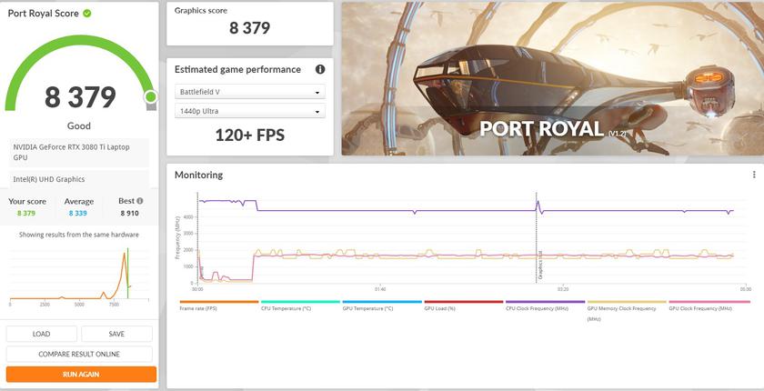The height and width of the screenshot is (391, 764).
Task: Click the gray knob at the score gauge's end
Action: [151, 96]
